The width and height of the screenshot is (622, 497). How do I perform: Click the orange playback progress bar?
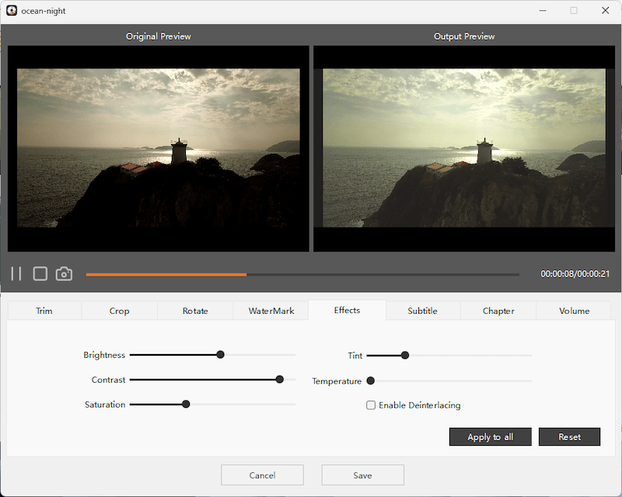166,274
